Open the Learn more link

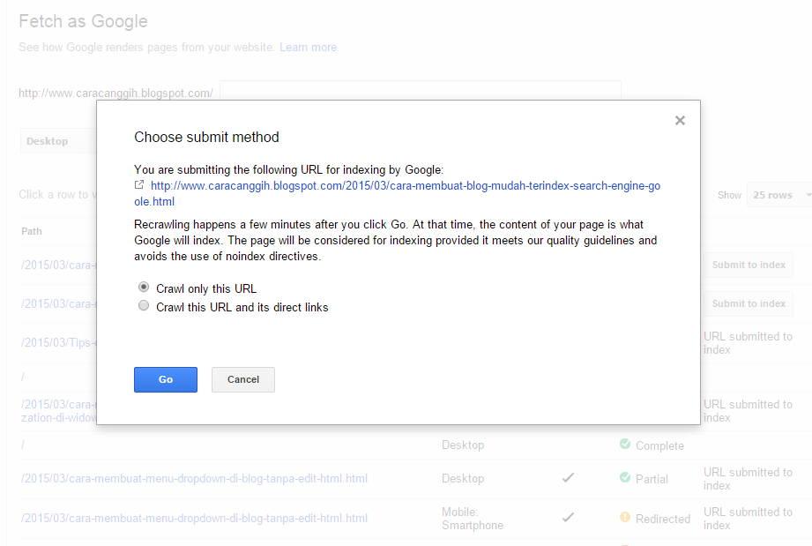[308, 47]
